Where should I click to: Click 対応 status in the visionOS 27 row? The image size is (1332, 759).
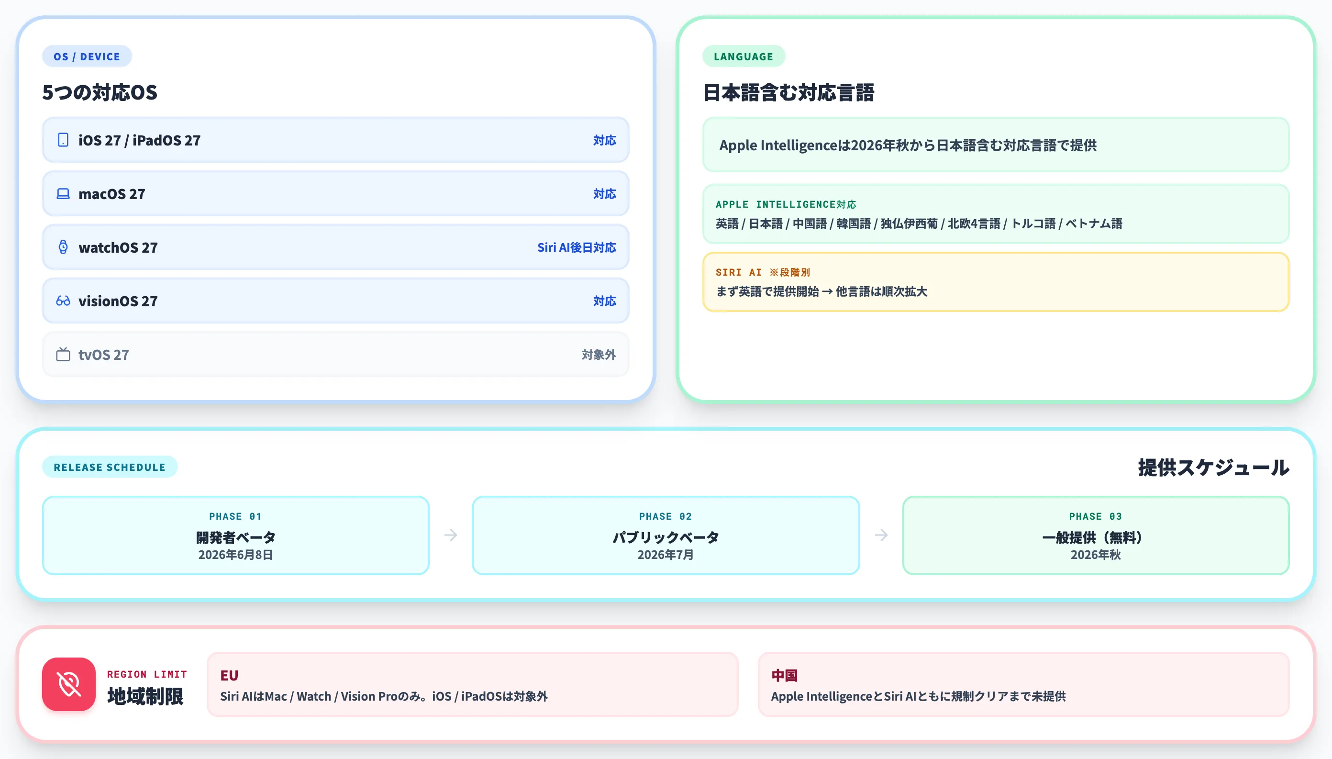(x=604, y=301)
